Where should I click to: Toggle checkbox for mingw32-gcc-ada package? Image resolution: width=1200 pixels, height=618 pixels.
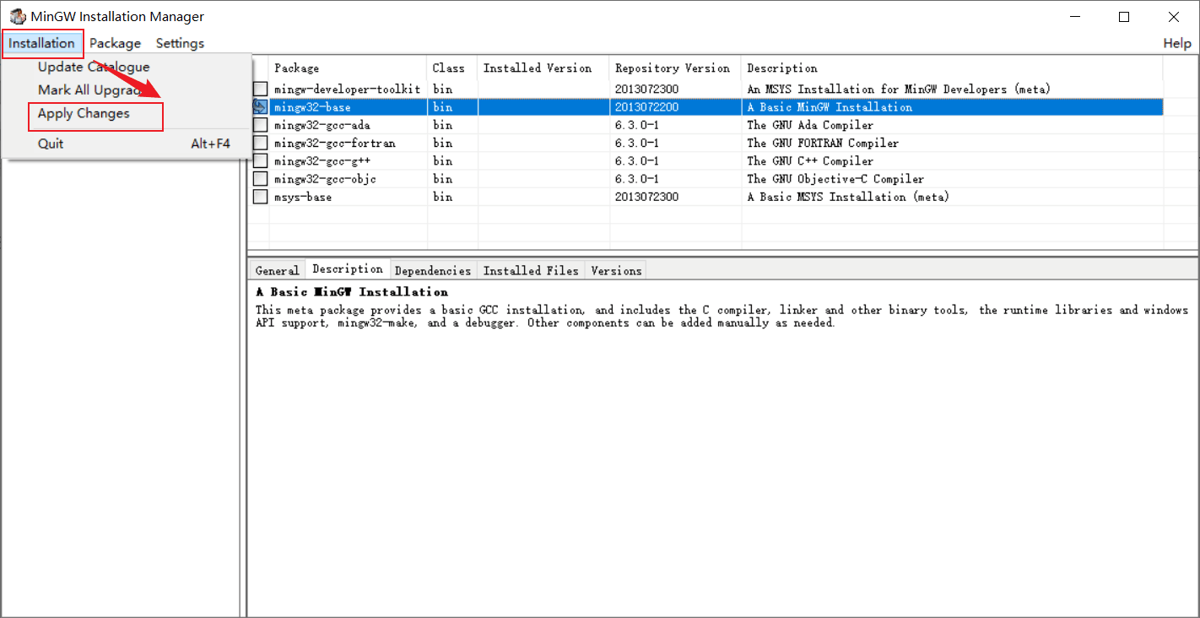(x=261, y=125)
